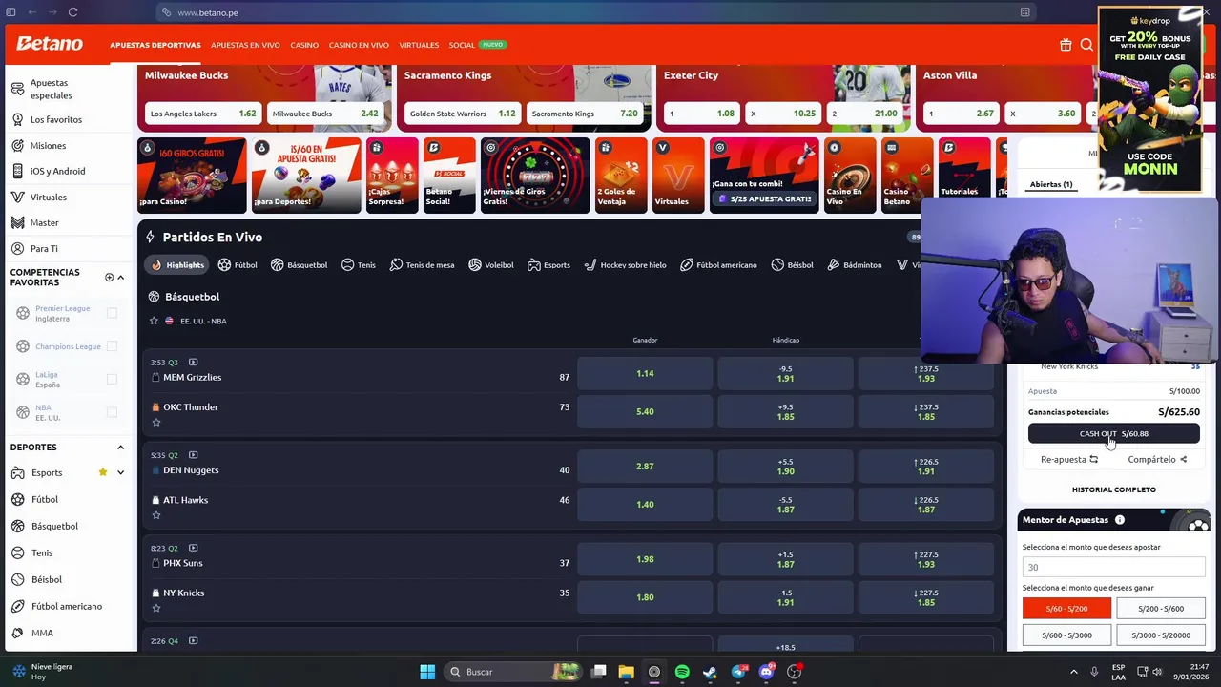Open the search magnifier in header
1221x687 pixels.
pyautogui.click(x=1086, y=45)
